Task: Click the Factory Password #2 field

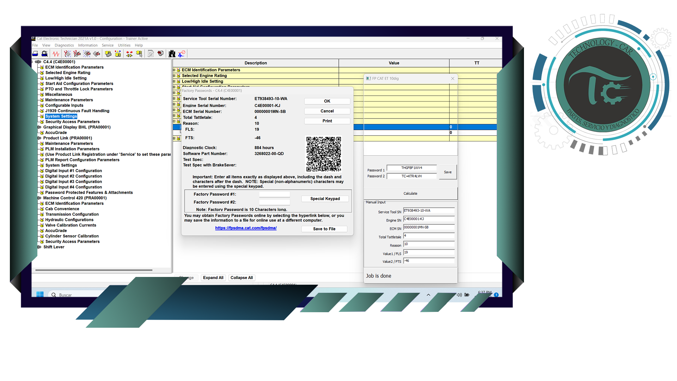Action: pyautogui.click(x=275, y=202)
